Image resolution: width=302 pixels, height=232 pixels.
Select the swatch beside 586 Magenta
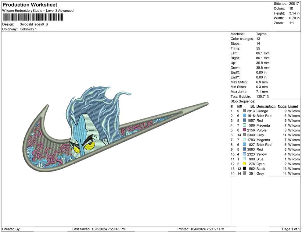point(244,125)
